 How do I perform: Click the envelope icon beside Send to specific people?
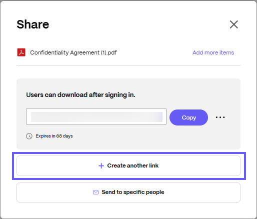tap(95, 192)
